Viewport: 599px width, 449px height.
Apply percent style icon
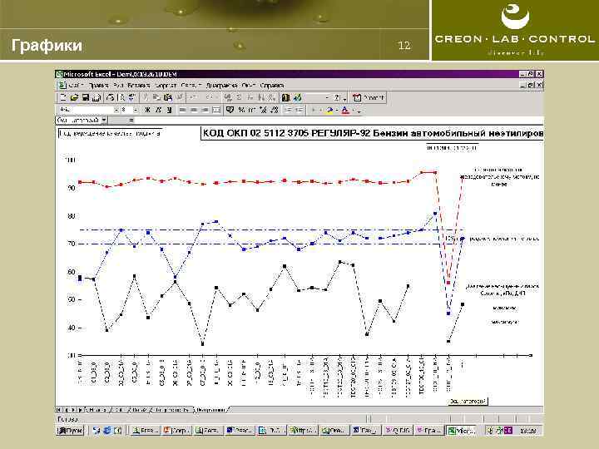(241, 110)
